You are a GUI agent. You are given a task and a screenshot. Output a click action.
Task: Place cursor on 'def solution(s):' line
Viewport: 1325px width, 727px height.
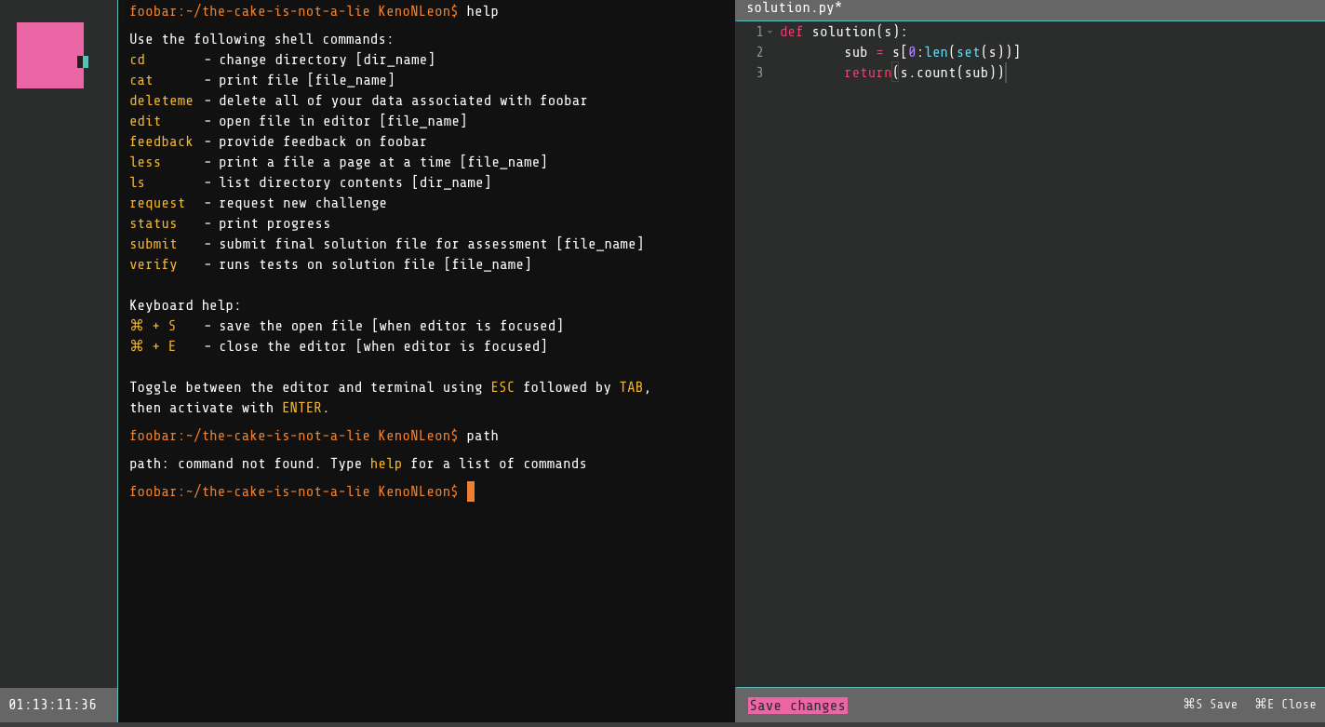pos(844,32)
